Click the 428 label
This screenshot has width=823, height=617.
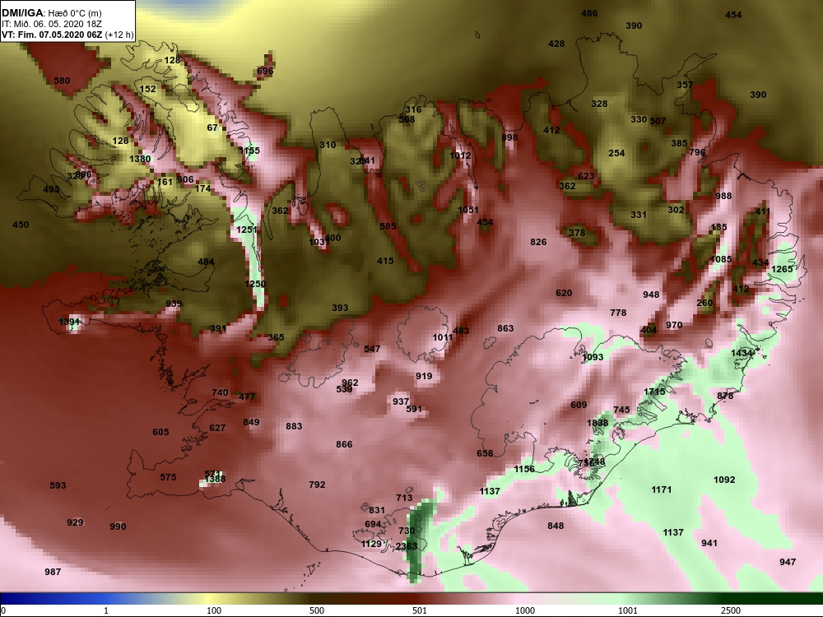click(556, 44)
